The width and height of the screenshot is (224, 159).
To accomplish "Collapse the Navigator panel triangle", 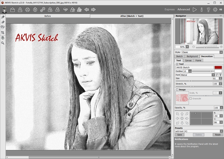I will pos(221,16).
